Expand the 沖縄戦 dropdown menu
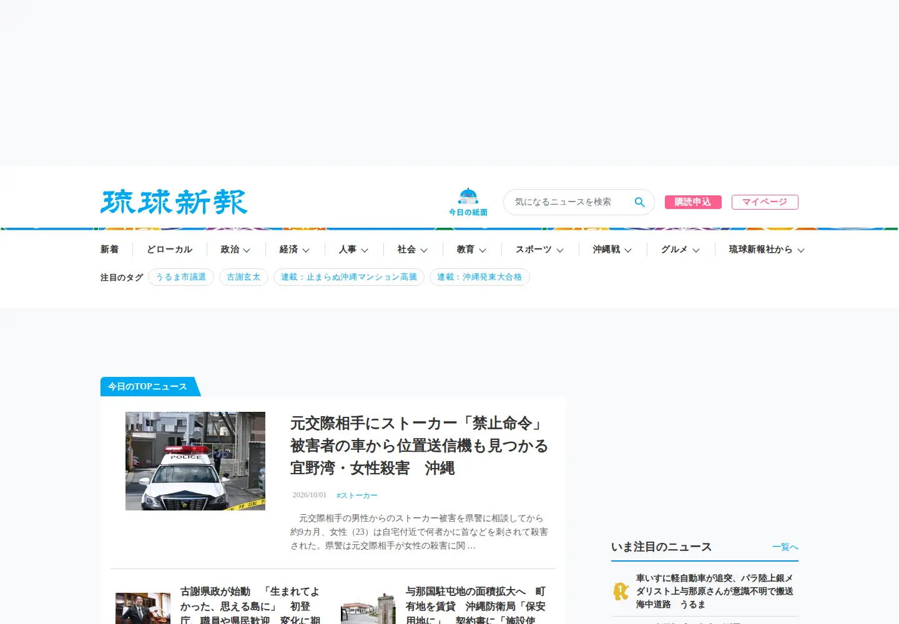 (x=612, y=250)
